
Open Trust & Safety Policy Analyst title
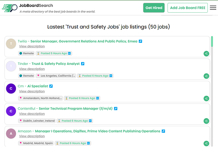tap(56, 64)
